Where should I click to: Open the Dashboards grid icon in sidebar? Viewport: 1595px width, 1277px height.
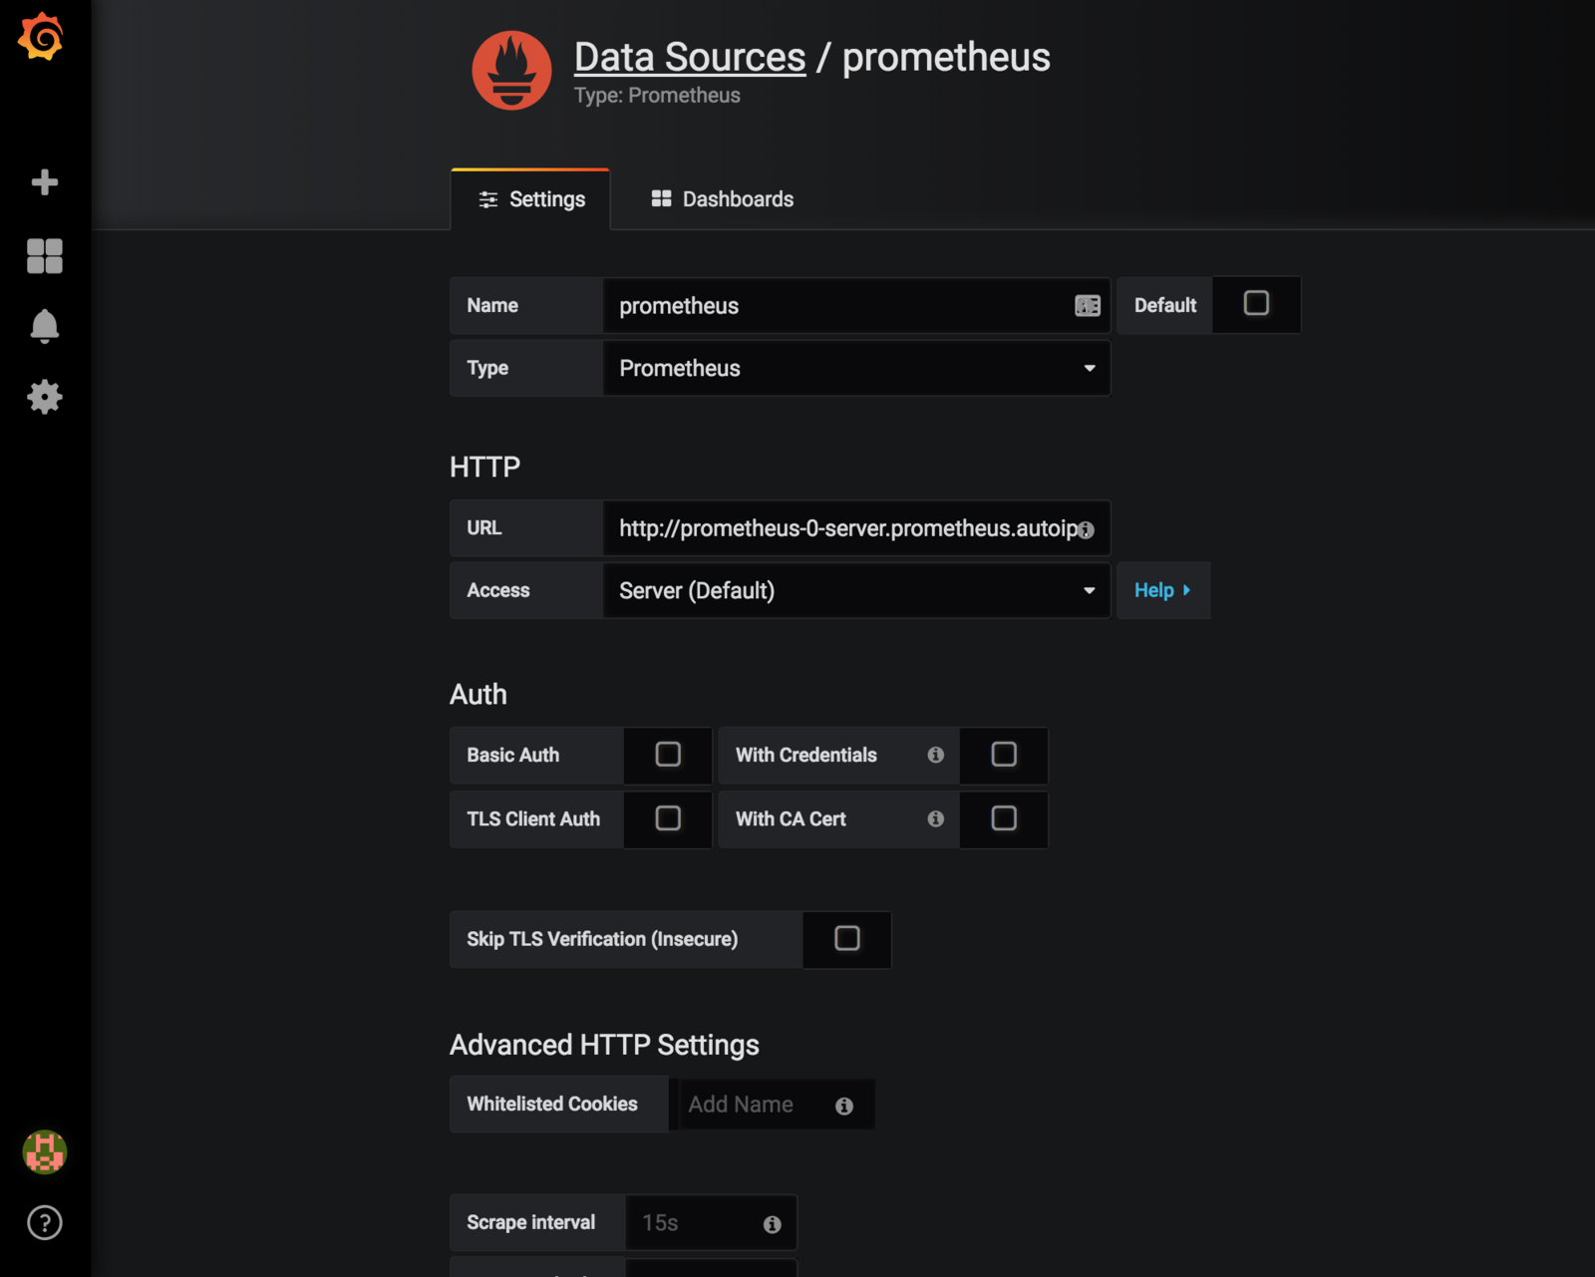tap(45, 255)
